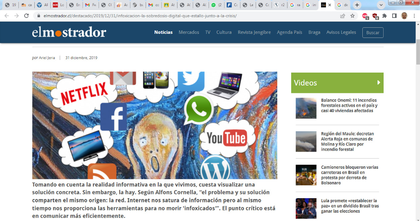Switch to the tab labeled 'As'
Screen dimensions: 420x221
(x=122, y=5)
